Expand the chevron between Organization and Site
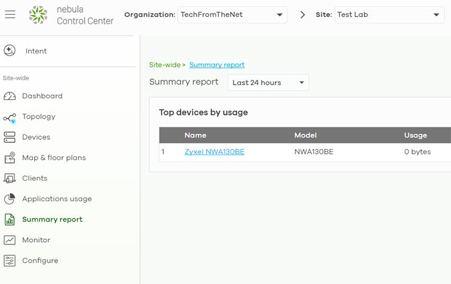 pyautogui.click(x=303, y=15)
